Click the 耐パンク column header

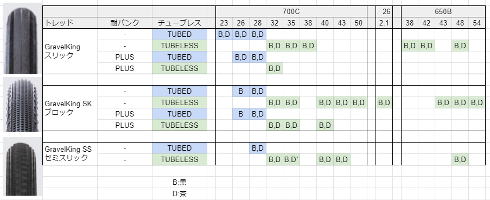125,23
